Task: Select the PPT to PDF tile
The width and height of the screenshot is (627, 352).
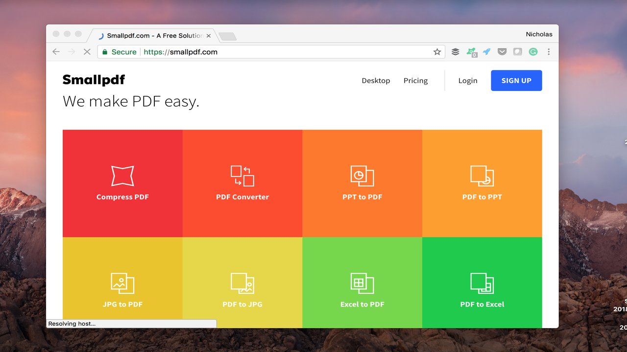Action: (362, 183)
